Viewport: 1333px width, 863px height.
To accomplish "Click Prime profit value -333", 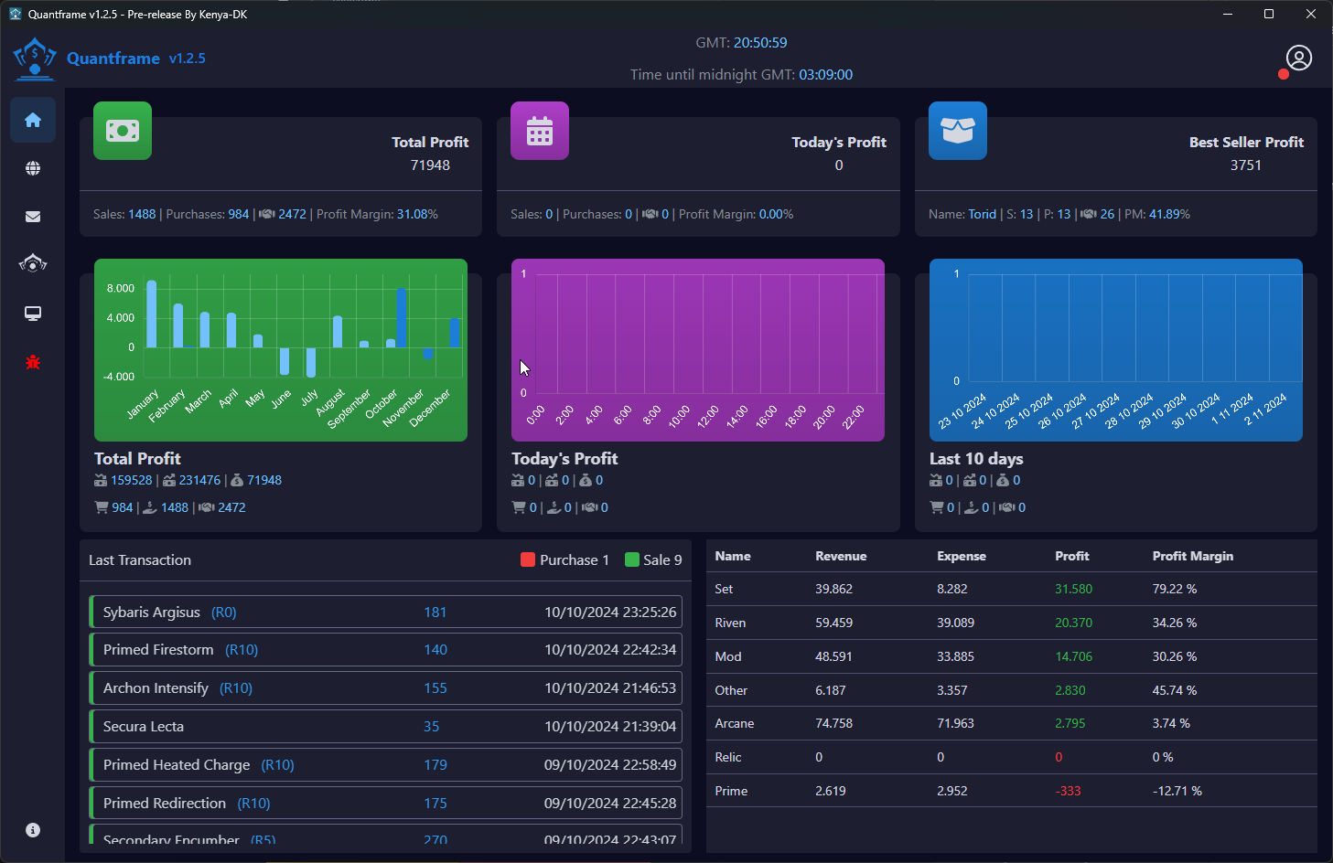I will [1068, 791].
